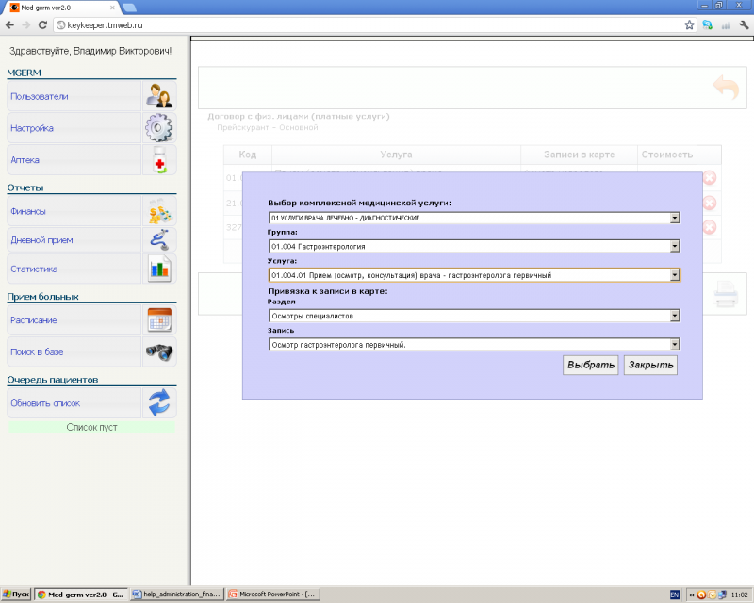754x603 pixels.
Task: Click the stethoscope Daily Reception icon
Action: (158, 240)
